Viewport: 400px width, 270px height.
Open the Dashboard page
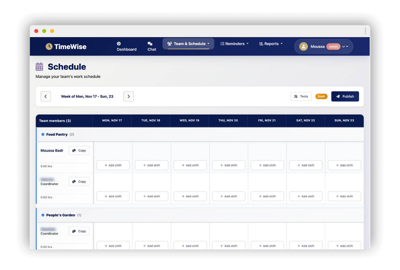tap(127, 46)
